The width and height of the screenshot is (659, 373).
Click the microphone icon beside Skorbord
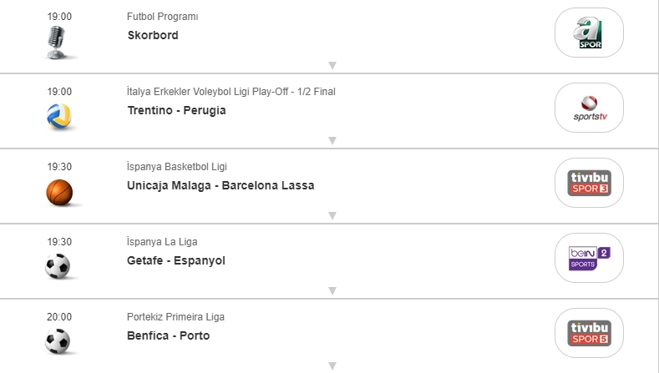click(x=58, y=42)
